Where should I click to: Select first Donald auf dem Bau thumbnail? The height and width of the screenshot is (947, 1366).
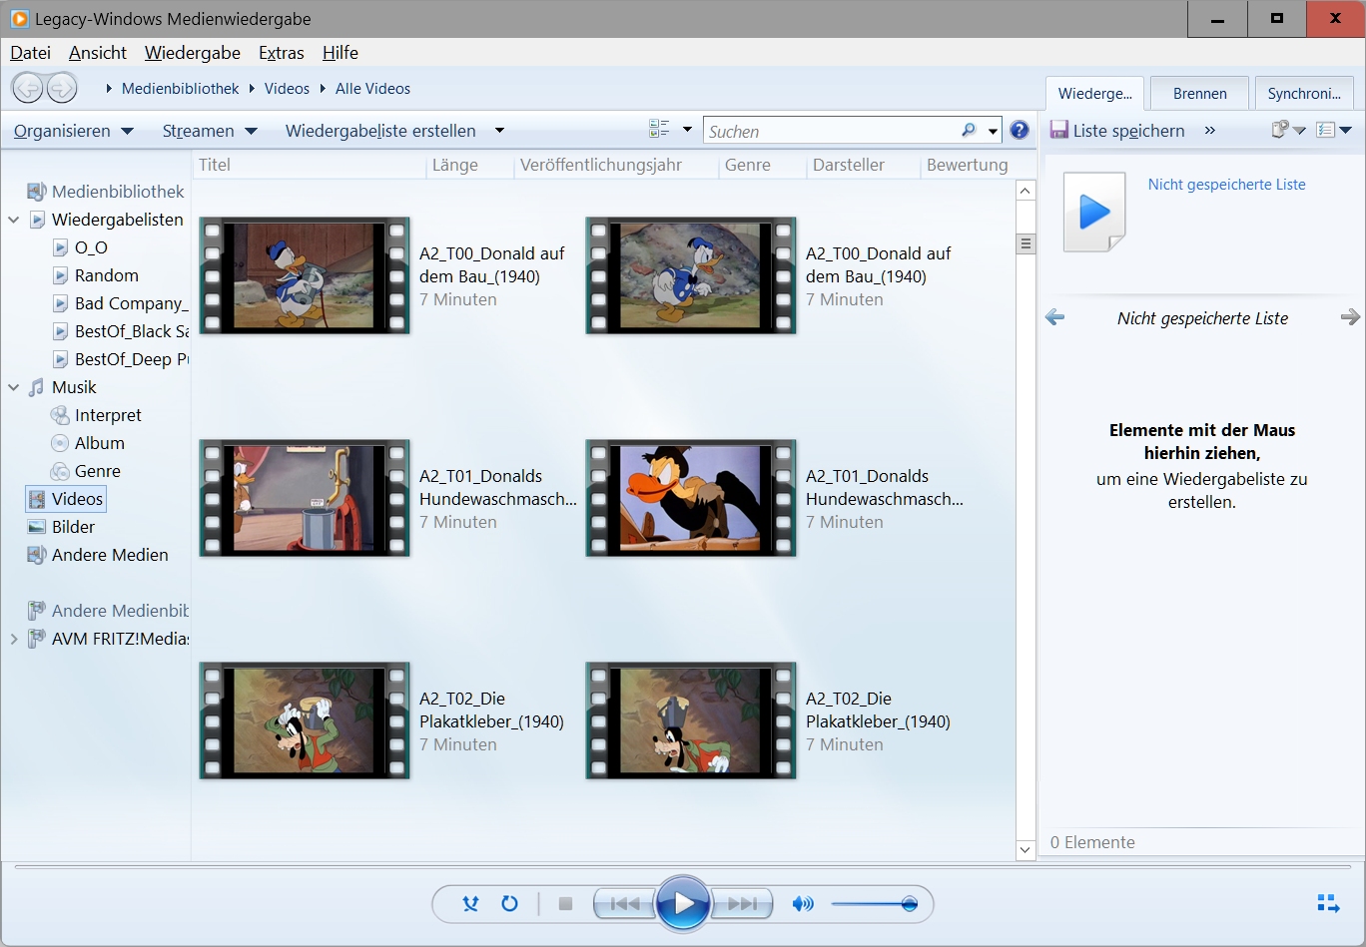click(305, 275)
